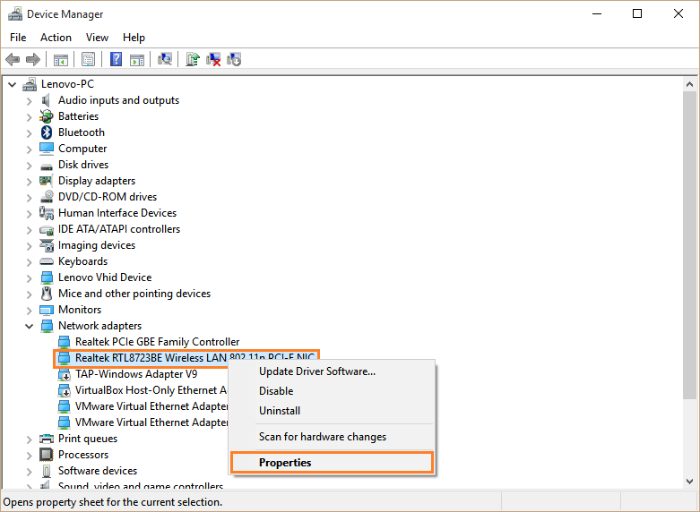Screen dimensions: 700x512
Task: Choose Properties in the context menu
Action: 333,463
